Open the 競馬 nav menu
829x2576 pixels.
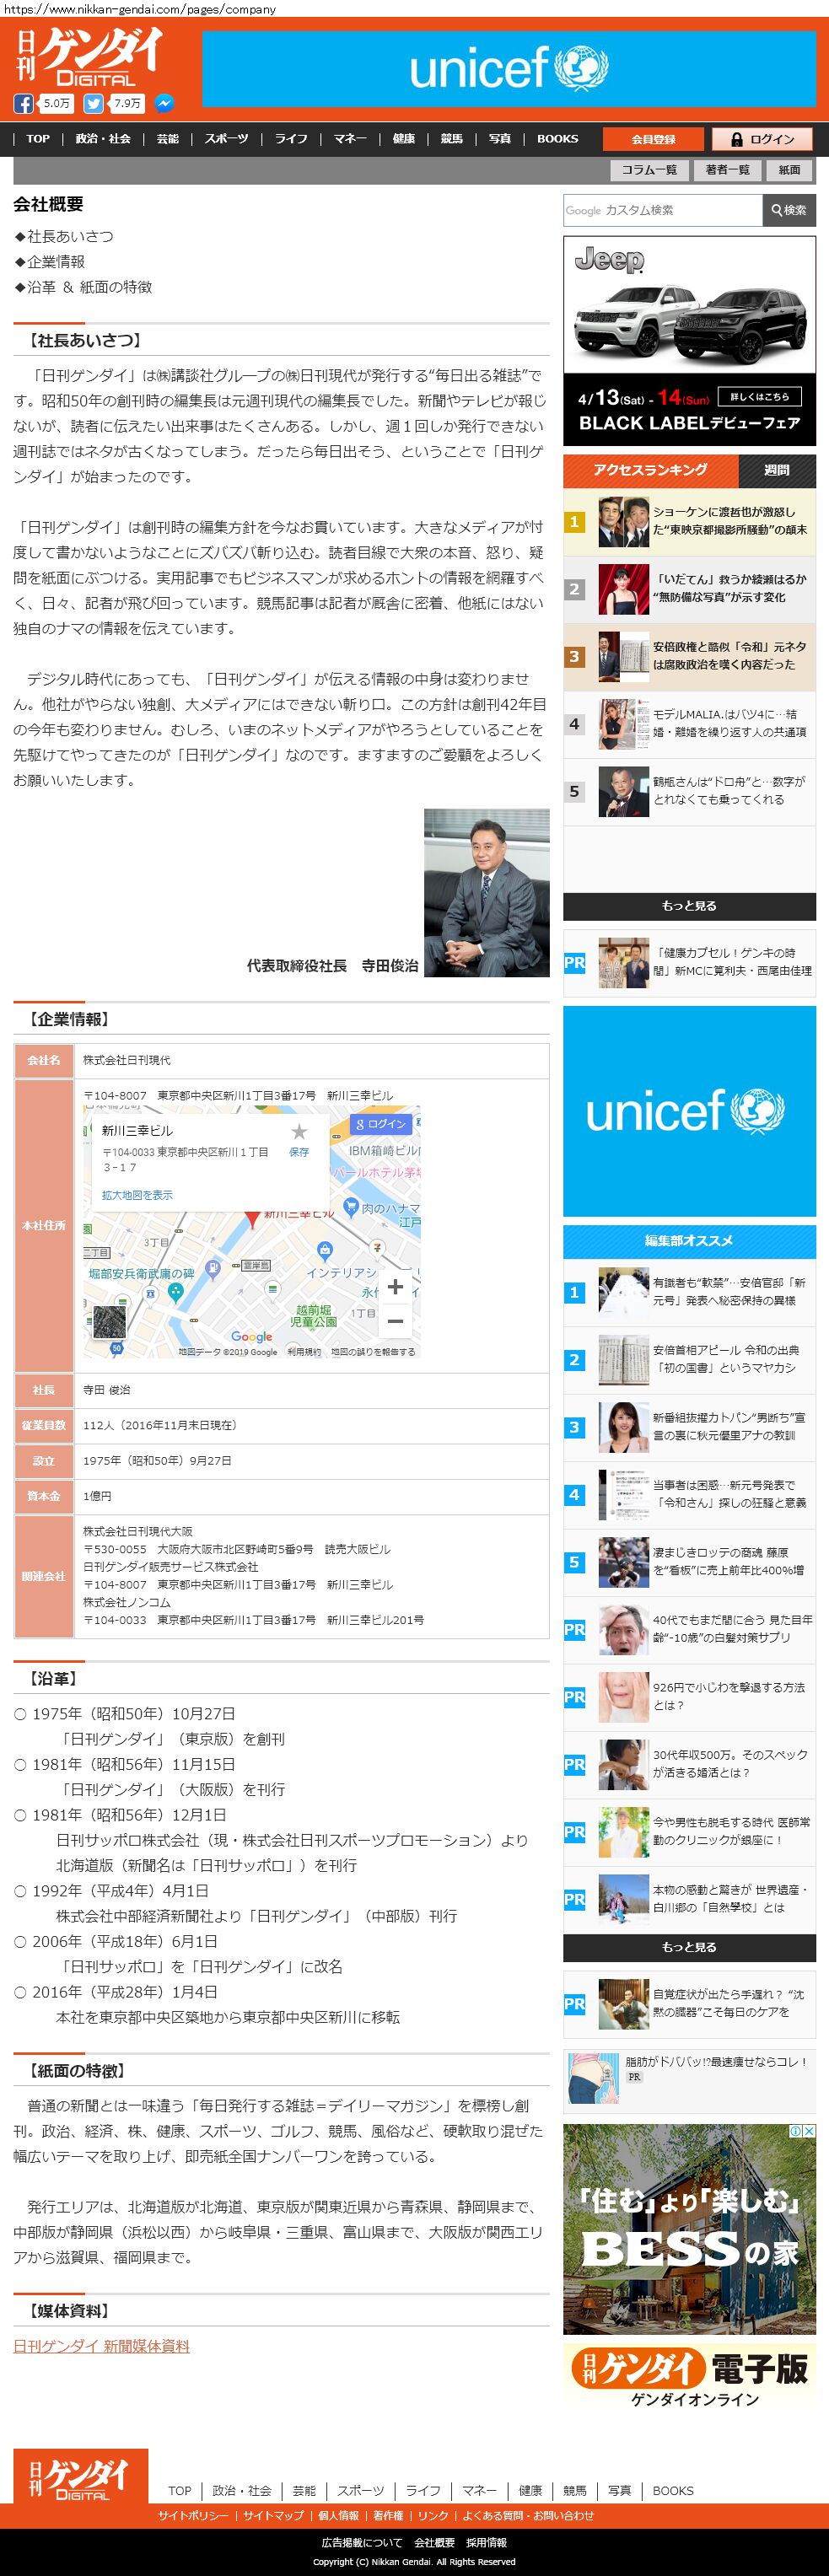pyautogui.click(x=452, y=139)
